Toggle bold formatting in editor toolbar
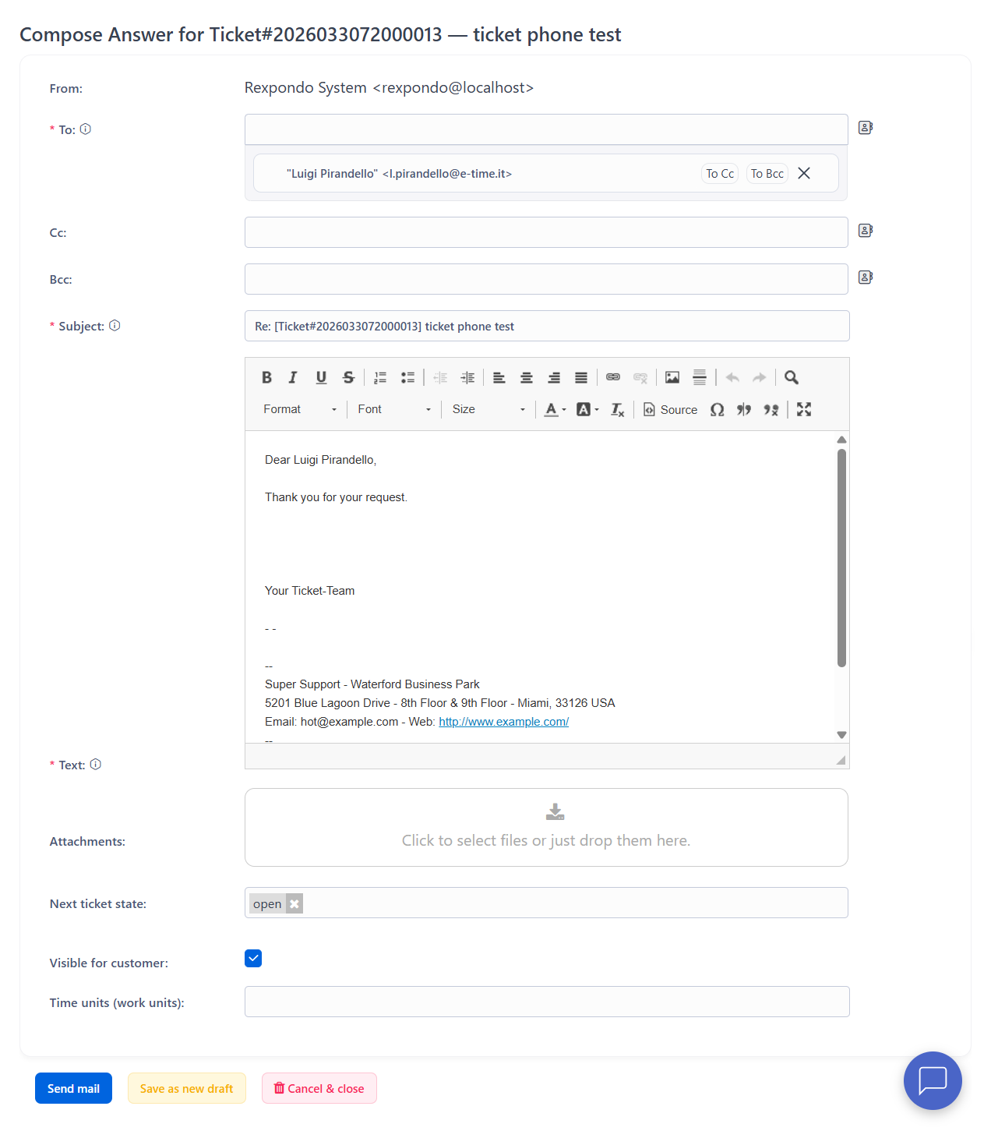The image size is (991, 1138). (266, 377)
